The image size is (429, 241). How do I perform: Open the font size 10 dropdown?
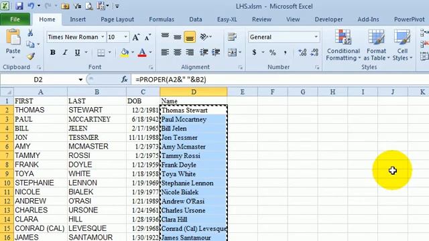click(125, 37)
